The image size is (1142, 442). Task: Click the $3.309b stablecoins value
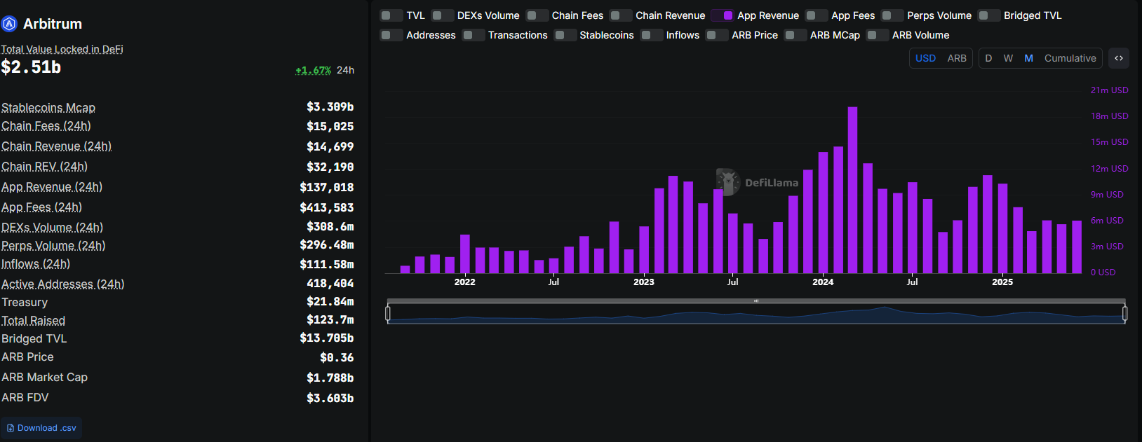click(330, 107)
